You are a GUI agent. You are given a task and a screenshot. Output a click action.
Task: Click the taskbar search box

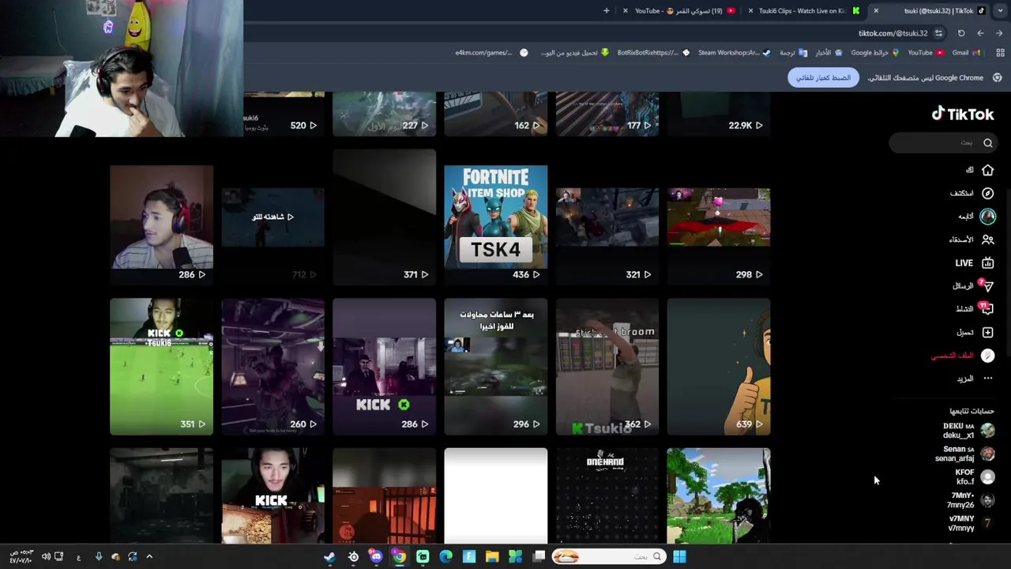(x=609, y=557)
